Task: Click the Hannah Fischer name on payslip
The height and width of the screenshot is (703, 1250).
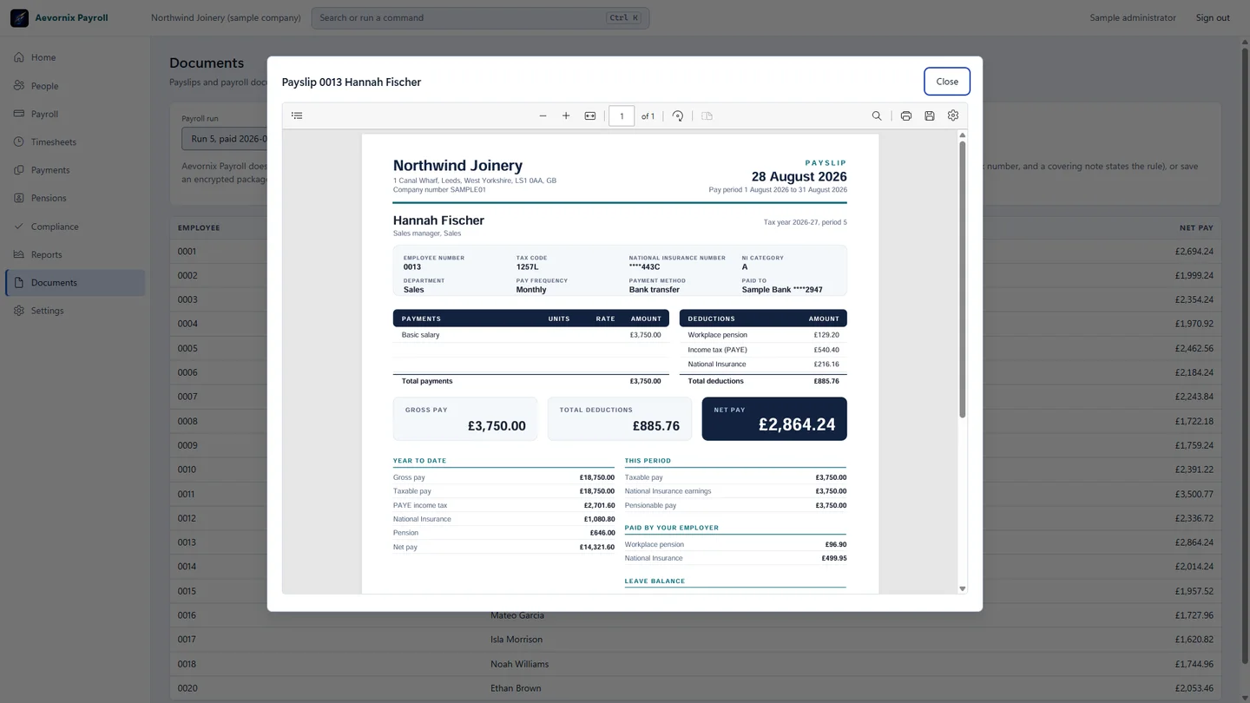Action: click(x=438, y=220)
